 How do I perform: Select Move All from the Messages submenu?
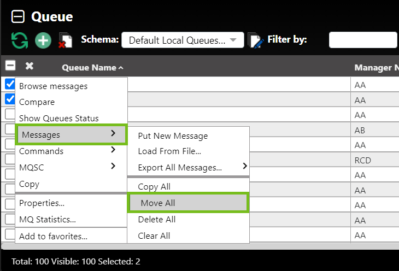(189, 203)
